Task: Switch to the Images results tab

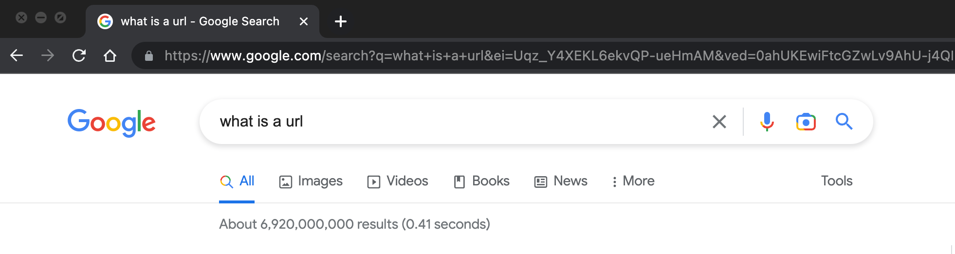Action: point(311,181)
